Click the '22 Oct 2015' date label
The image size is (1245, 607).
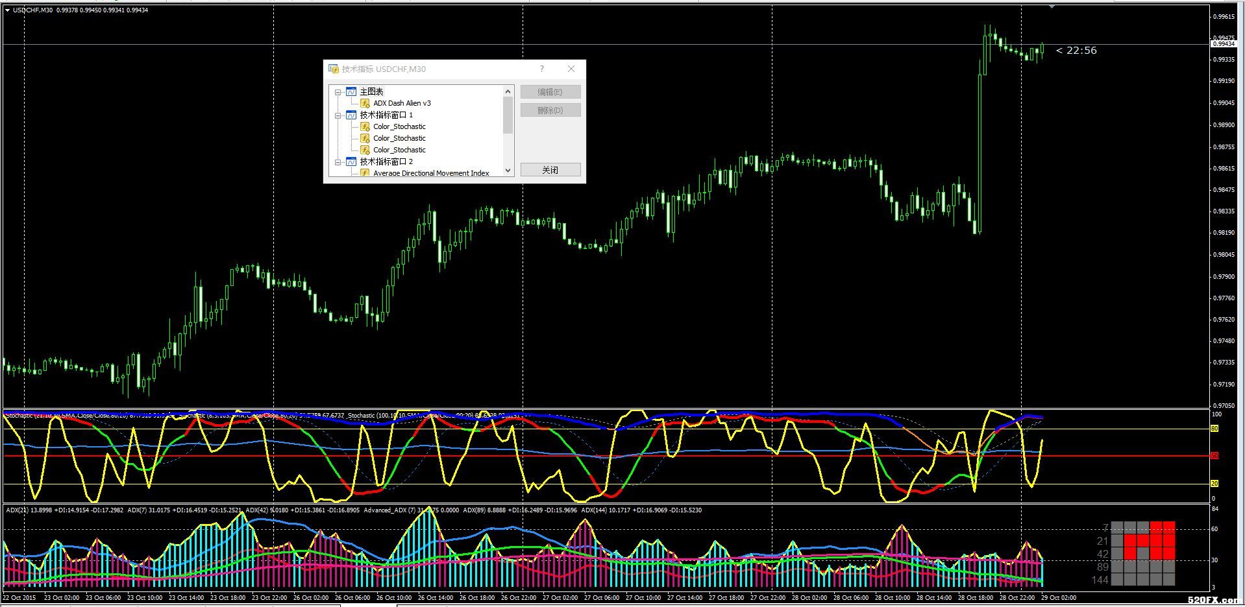coord(20,598)
